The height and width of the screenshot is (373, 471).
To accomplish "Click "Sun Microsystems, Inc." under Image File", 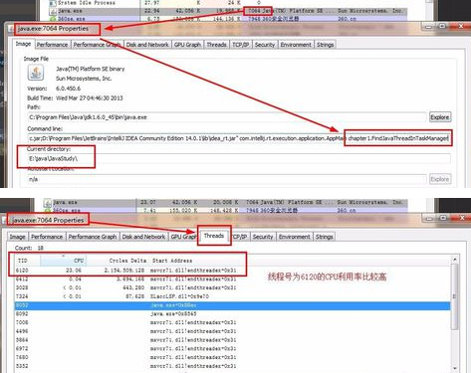I will (84, 79).
